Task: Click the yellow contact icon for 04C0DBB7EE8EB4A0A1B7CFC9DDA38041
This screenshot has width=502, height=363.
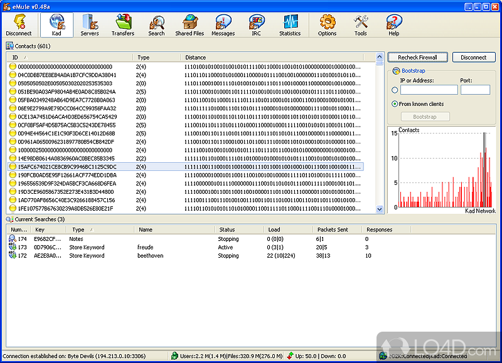Action: [x=13, y=75]
